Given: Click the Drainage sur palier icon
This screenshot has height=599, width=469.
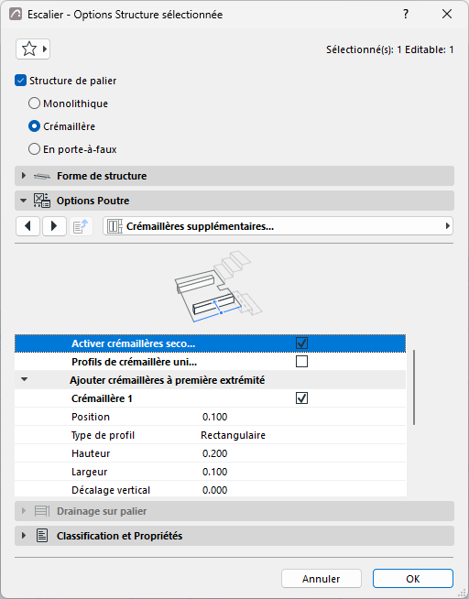Looking at the screenshot, I should click(42, 511).
